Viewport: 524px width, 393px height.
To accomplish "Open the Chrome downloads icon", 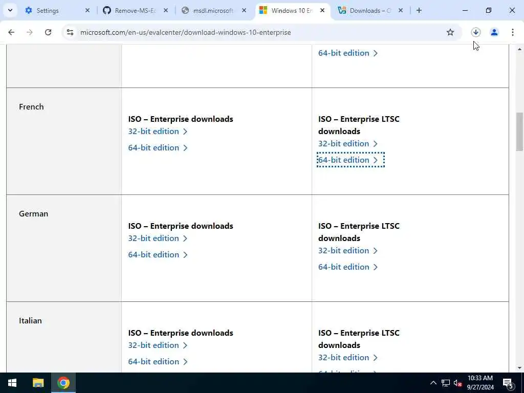I will click(475, 32).
